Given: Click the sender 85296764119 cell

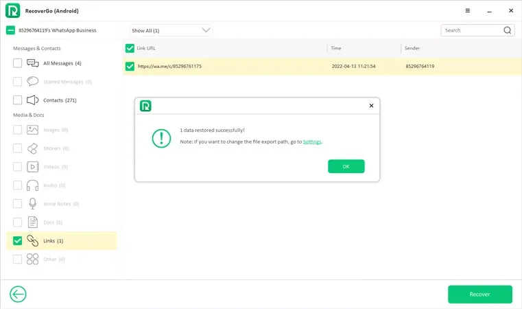Looking at the screenshot, I should pos(420,67).
